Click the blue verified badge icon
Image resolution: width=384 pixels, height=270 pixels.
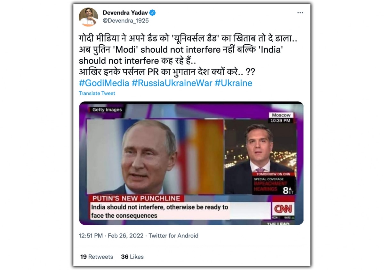pyautogui.click(x=153, y=13)
